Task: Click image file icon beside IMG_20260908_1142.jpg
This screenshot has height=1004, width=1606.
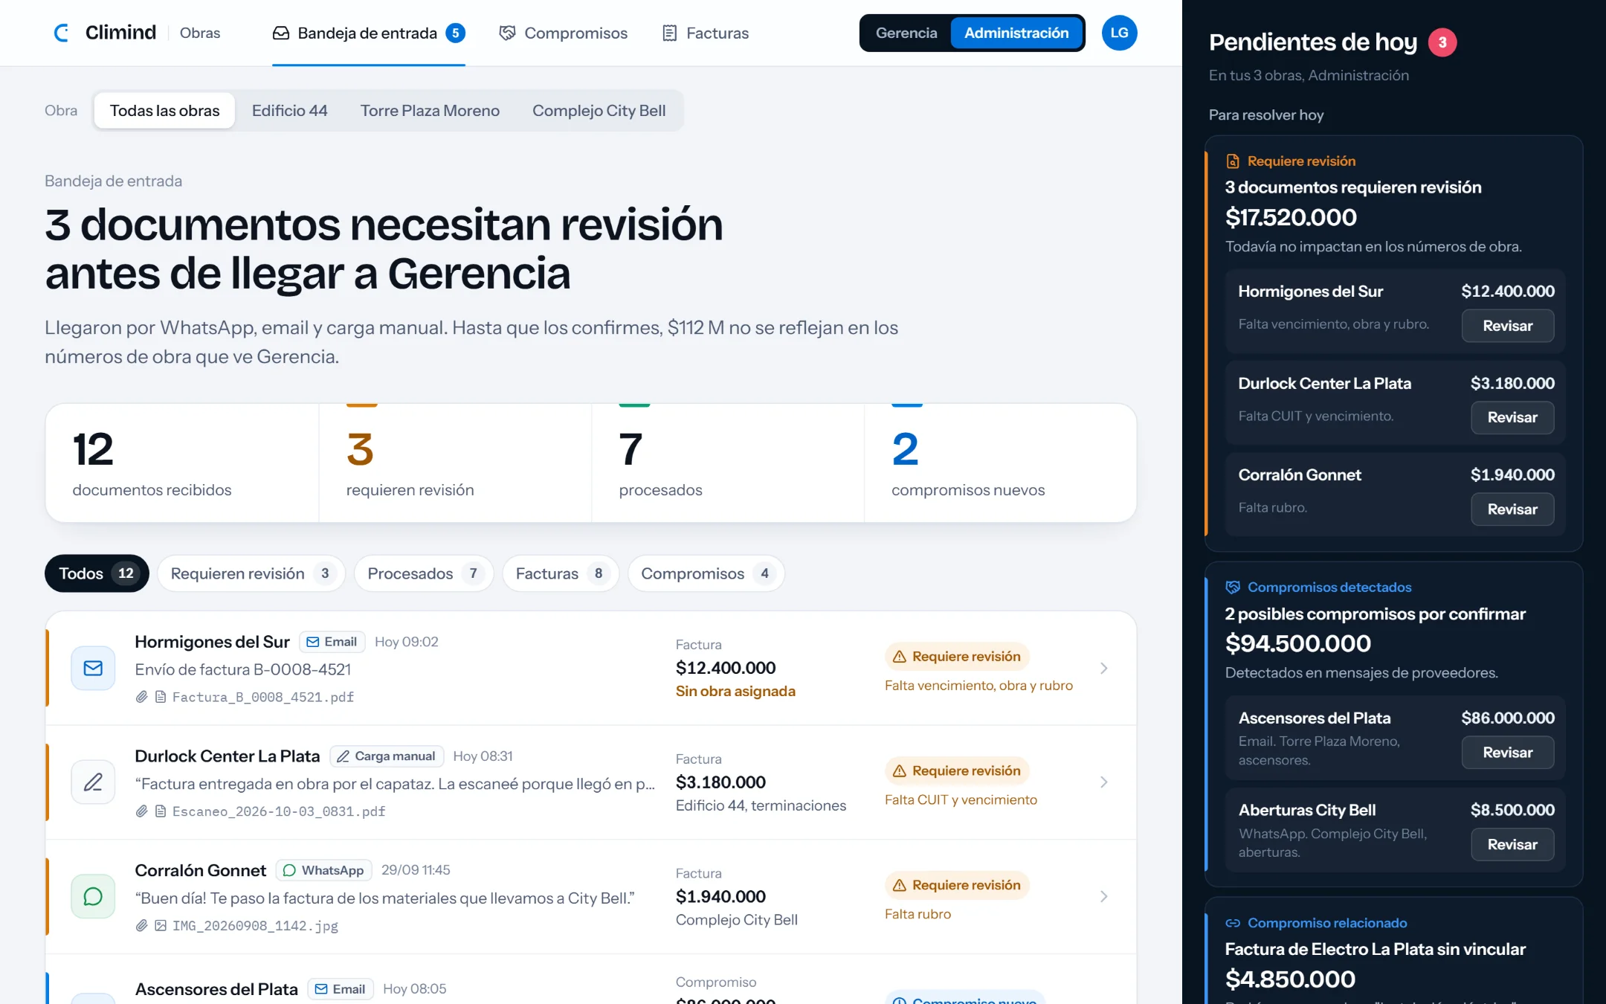Action: click(161, 925)
